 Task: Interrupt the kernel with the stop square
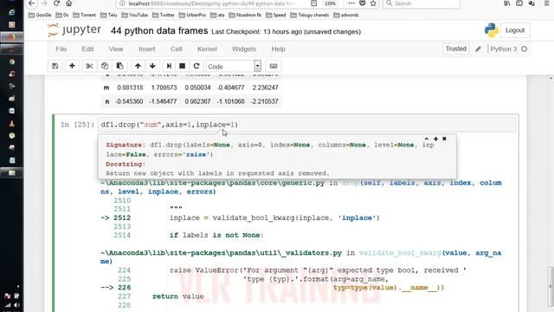183,66
